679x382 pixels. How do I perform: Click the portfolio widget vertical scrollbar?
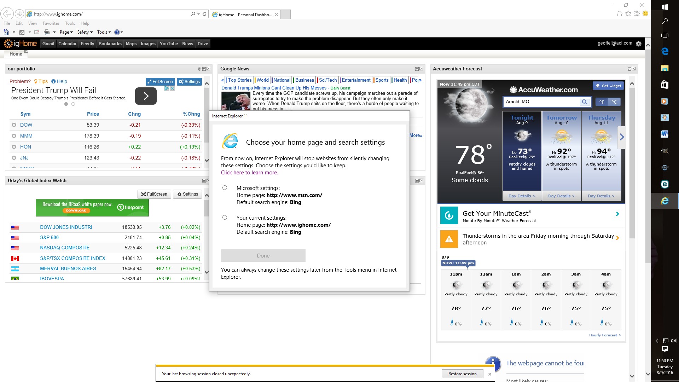(x=207, y=122)
